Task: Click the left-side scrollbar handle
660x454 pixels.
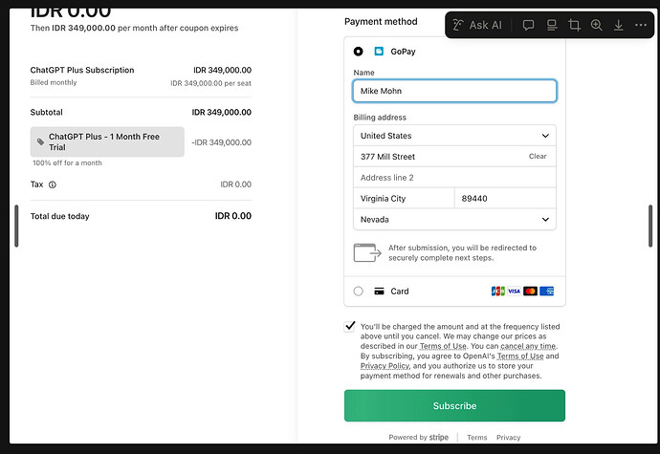Action: (x=16, y=226)
